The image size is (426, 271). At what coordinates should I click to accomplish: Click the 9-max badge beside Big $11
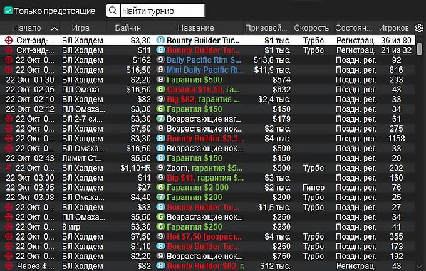(x=160, y=178)
